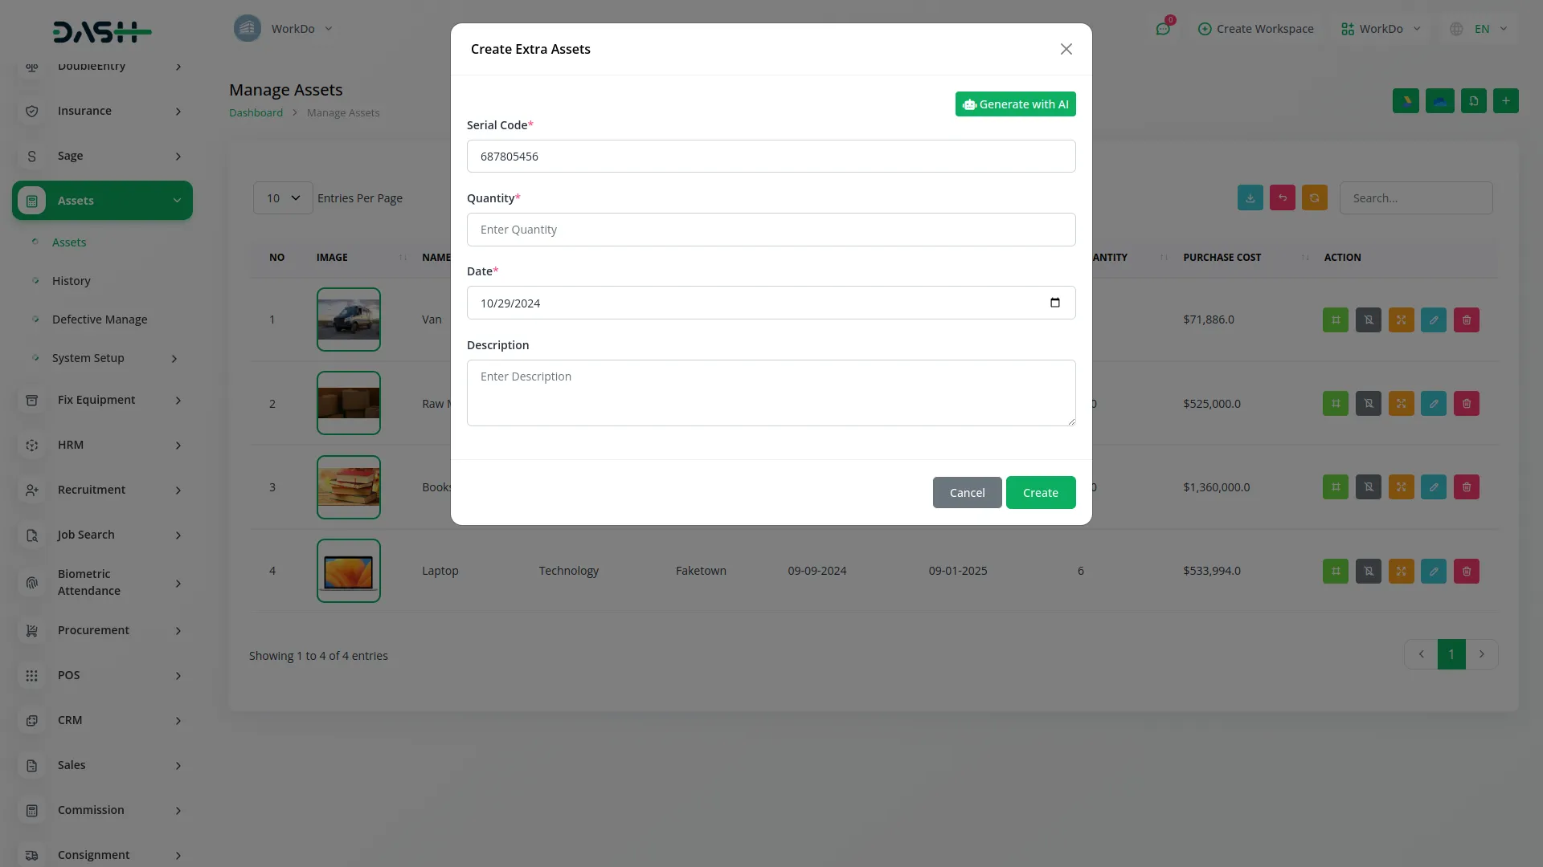The image size is (1543, 867).
Task: Open the Entries Per Page dropdown
Action: 281,197
